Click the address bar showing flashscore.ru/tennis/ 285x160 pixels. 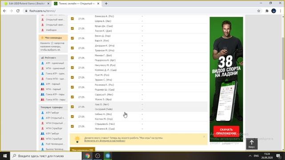coord(140,11)
